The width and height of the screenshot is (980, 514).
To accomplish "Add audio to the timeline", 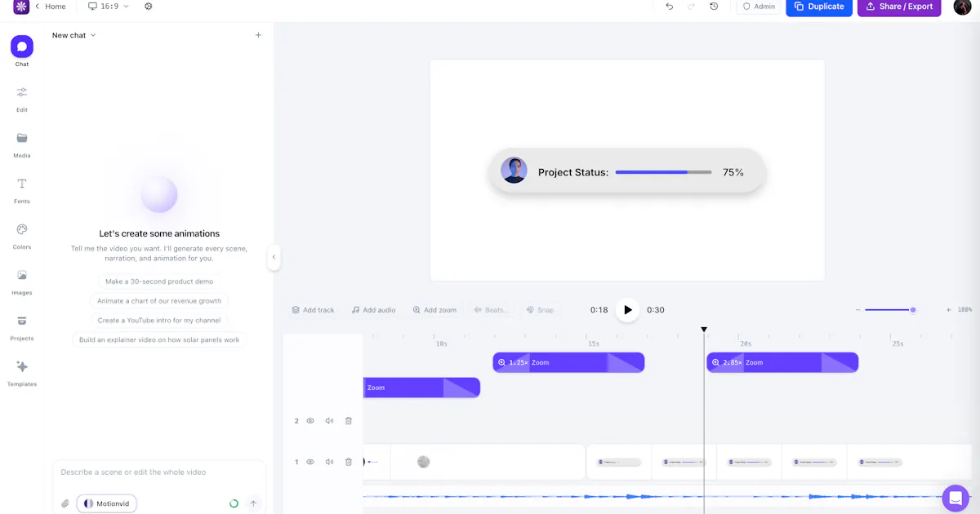I will [373, 310].
